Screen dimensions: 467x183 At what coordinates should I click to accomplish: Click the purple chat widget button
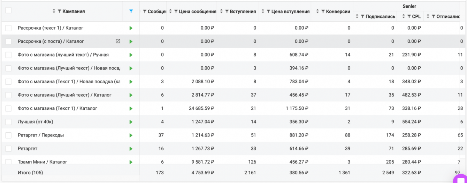click(461, 179)
